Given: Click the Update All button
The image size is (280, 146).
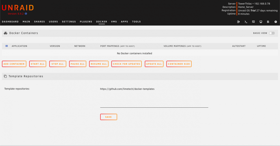Looking at the screenshot, I should pos(154,64).
